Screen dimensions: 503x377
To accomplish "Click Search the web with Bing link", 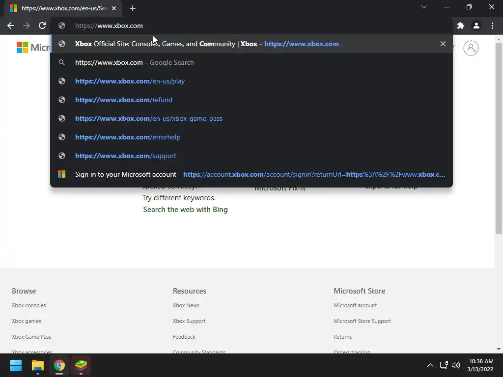I will [185, 209].
